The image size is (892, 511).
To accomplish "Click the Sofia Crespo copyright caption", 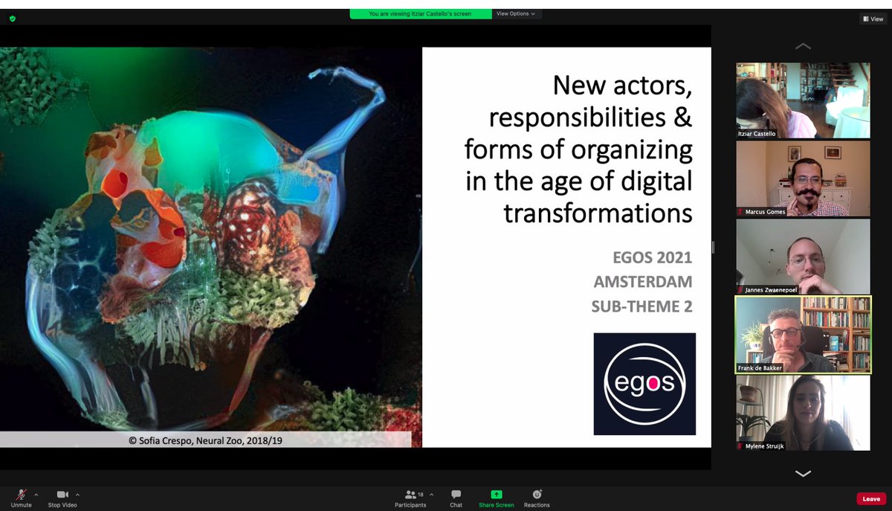I will tap(205, 440).
